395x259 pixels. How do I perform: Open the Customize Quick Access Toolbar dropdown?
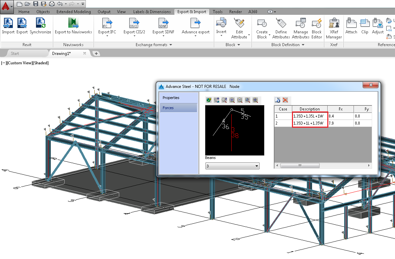[x=83, y=4]
